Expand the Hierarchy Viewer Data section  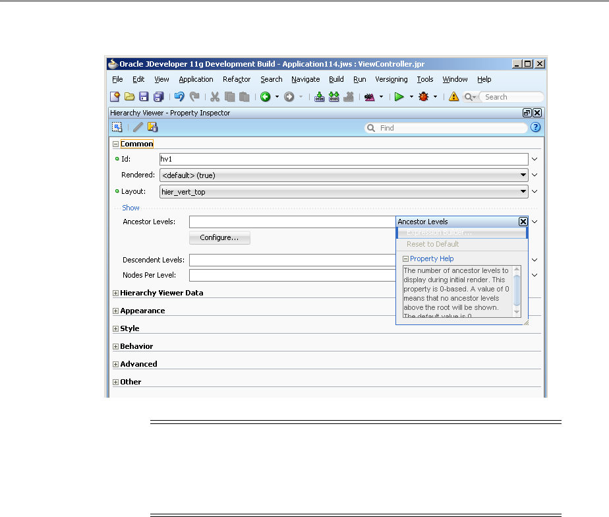(115, 293)
